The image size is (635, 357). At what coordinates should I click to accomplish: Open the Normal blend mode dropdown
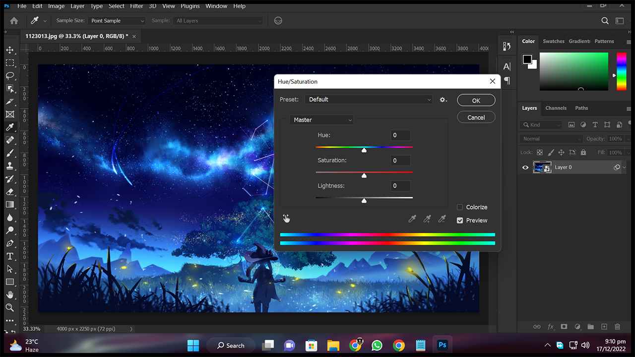552,139
